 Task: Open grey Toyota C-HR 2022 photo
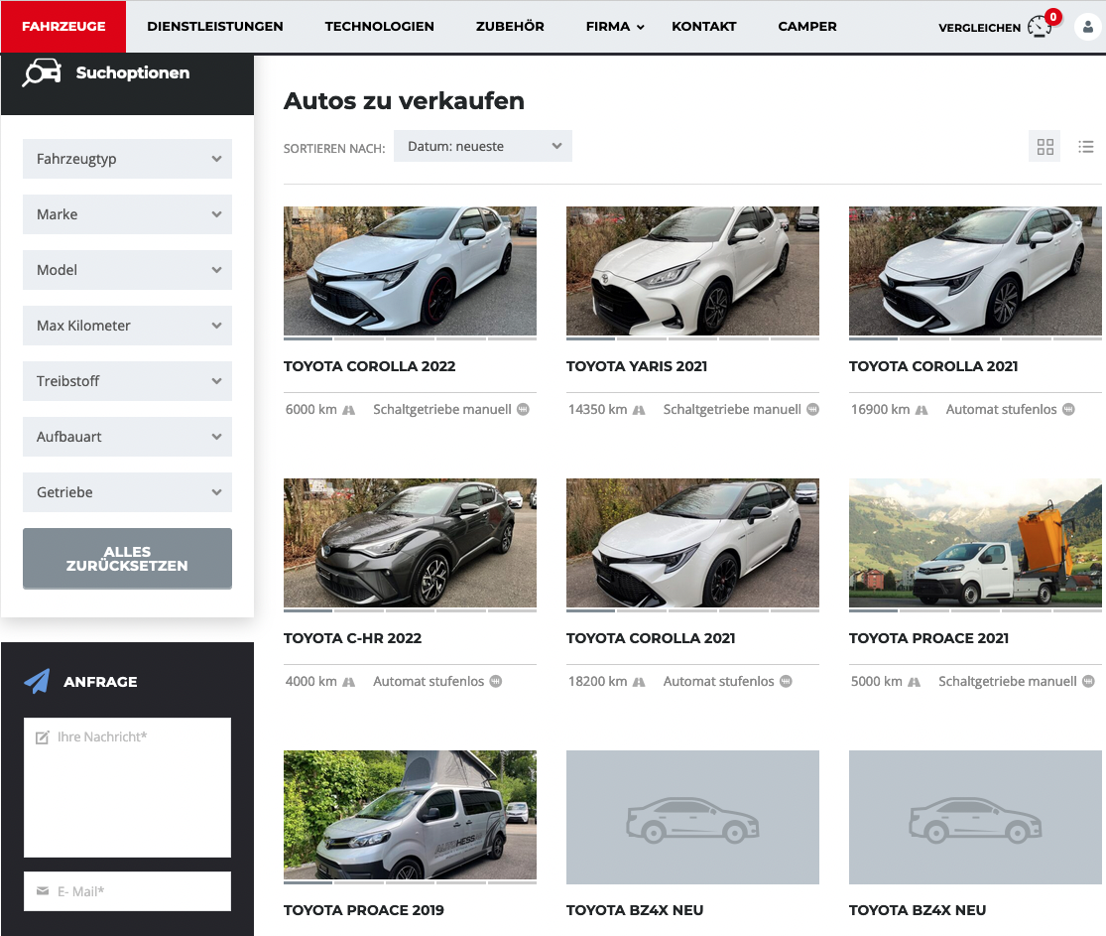coord(410,543)
